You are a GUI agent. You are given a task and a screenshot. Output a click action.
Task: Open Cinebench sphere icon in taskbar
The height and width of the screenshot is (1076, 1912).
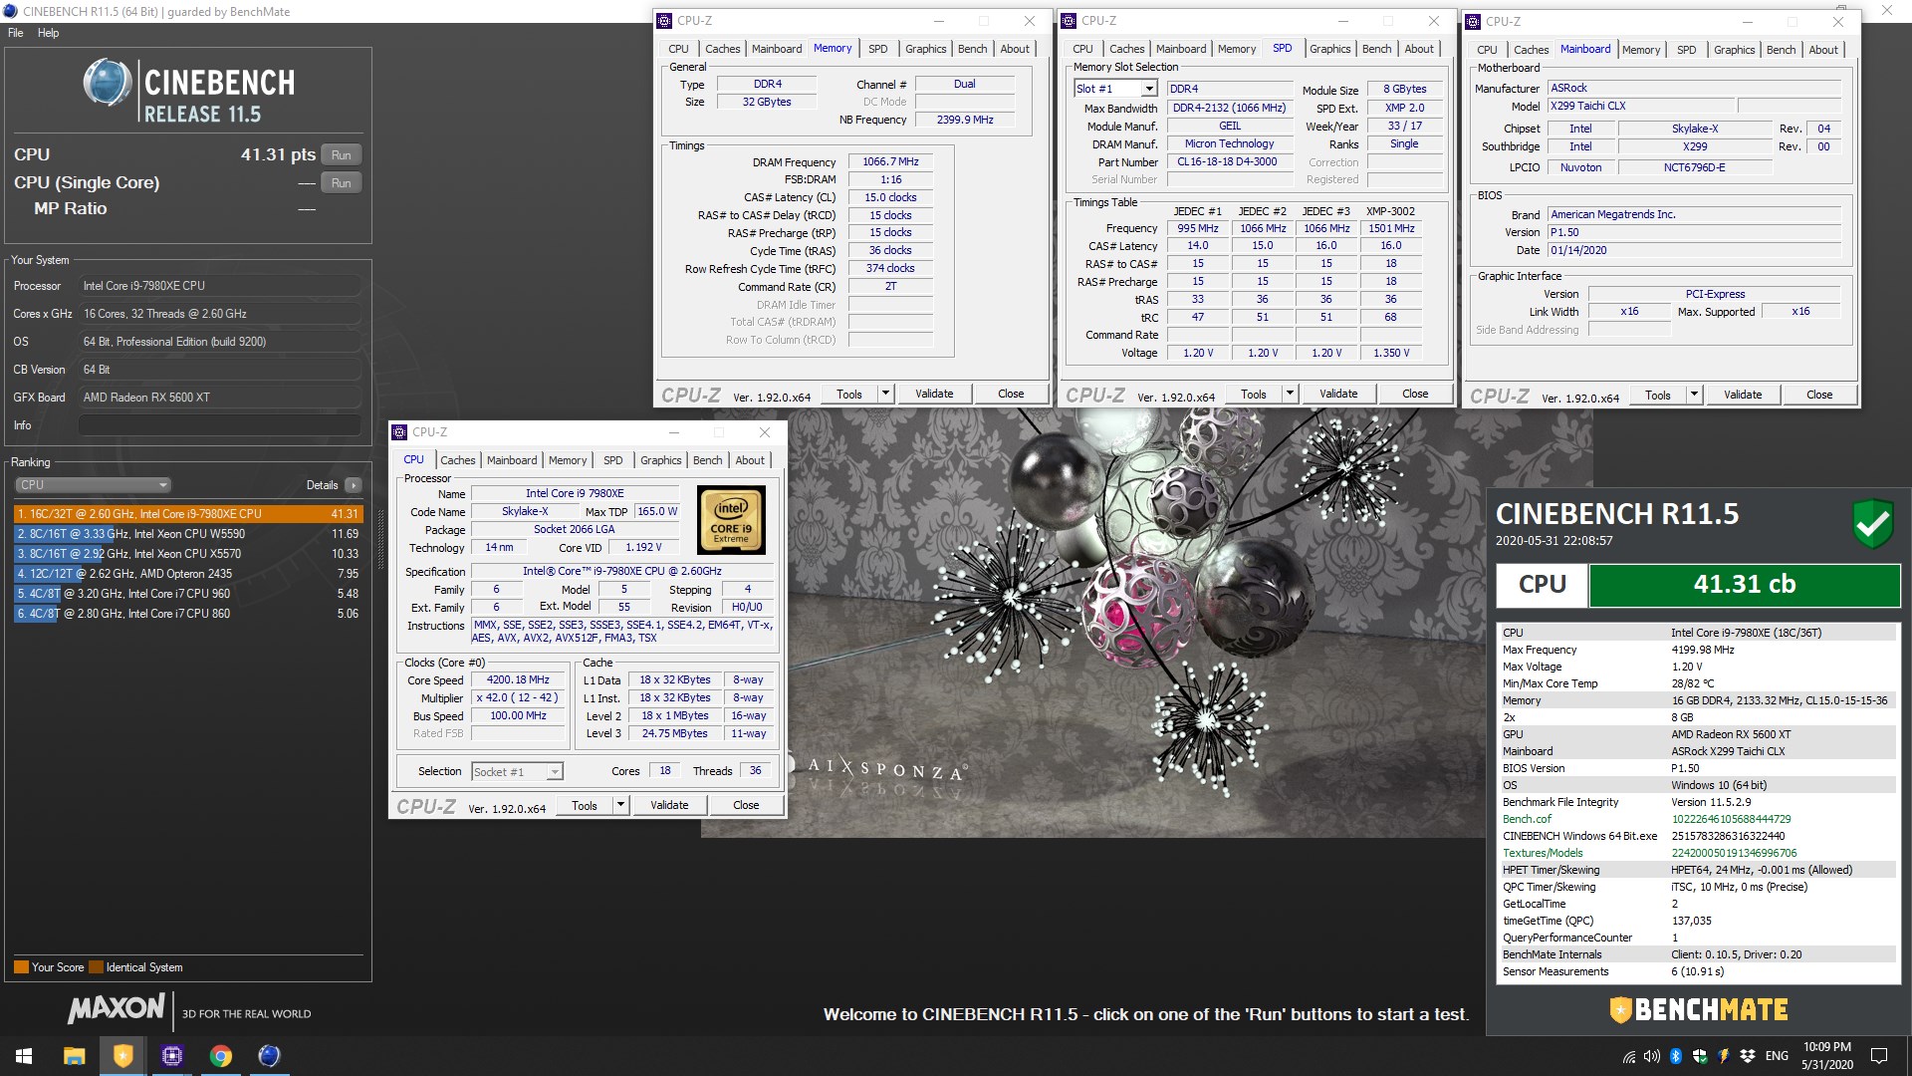coord(269,1056)
